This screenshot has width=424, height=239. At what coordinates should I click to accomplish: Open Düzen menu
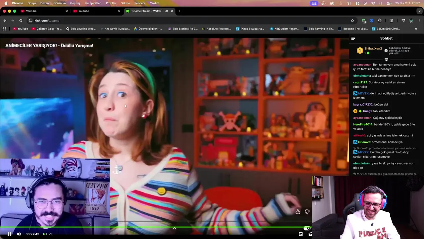pyautogui.click(x=44, y=3)
